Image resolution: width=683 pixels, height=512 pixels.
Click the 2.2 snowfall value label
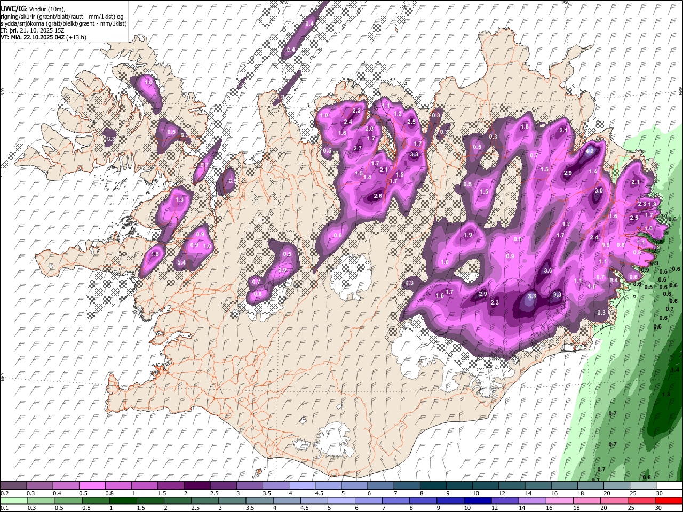(357, 110)
